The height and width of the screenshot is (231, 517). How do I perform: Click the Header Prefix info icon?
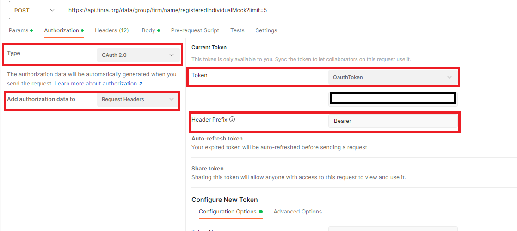pos(232,119)
